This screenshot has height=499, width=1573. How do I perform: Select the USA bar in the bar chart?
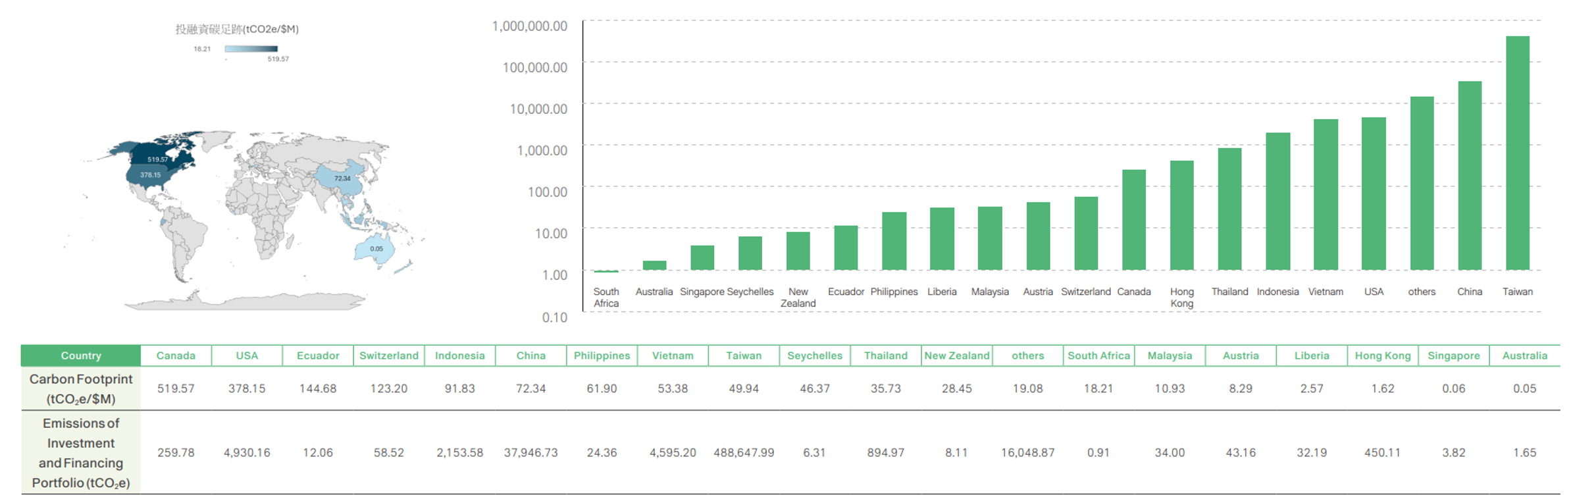(x=1374, y=194)
